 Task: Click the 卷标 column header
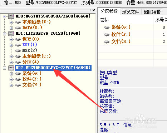tap(126, 20)
